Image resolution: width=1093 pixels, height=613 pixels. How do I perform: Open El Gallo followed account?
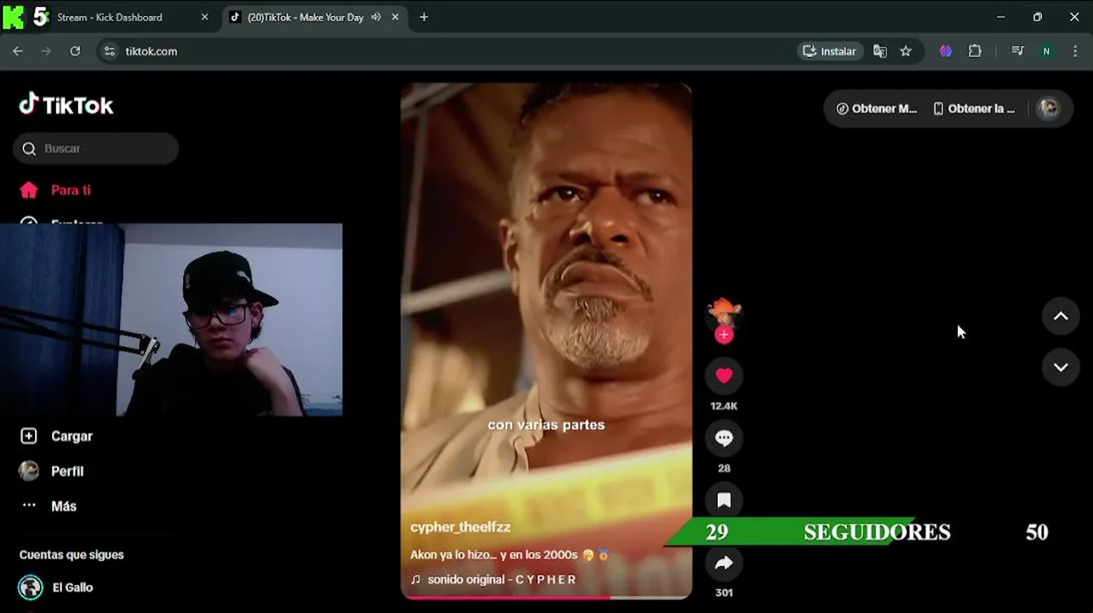(56, 587)
